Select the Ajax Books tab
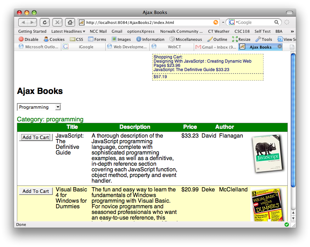310x247 pixels. pyautogui.click(x=260, y=47)
